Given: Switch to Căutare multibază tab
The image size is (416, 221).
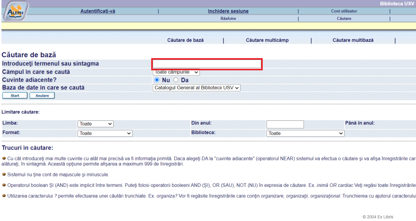Looking at the screenshot, I should click(353, 40).
